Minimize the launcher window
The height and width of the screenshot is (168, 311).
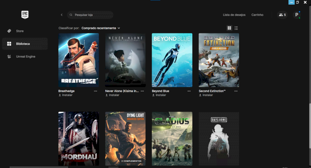coord(291,2)
